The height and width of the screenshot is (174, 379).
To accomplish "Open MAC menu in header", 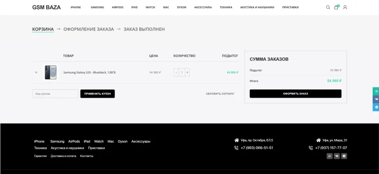I will click(x=166, y=7).
